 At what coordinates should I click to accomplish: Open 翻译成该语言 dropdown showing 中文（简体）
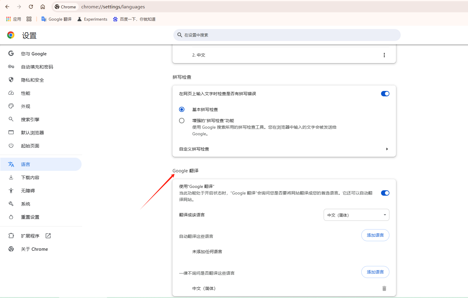(x=356, y=215)
